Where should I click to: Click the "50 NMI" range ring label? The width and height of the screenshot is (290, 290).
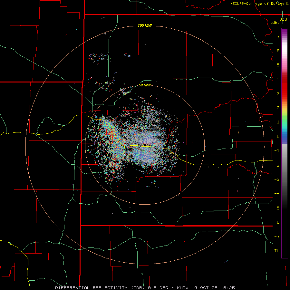[x=145, y=85]
